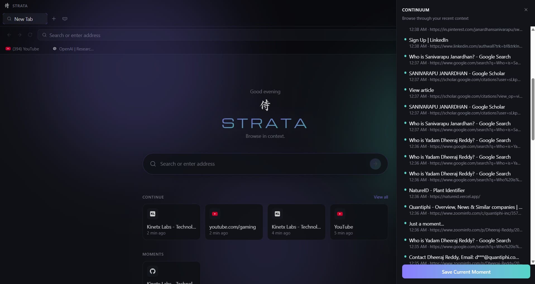Image resolution: width=535 pixels, height=284 pixels.
Task: Click the YouTube icon on youtube.com/gaming card
Action: [215, 214]
